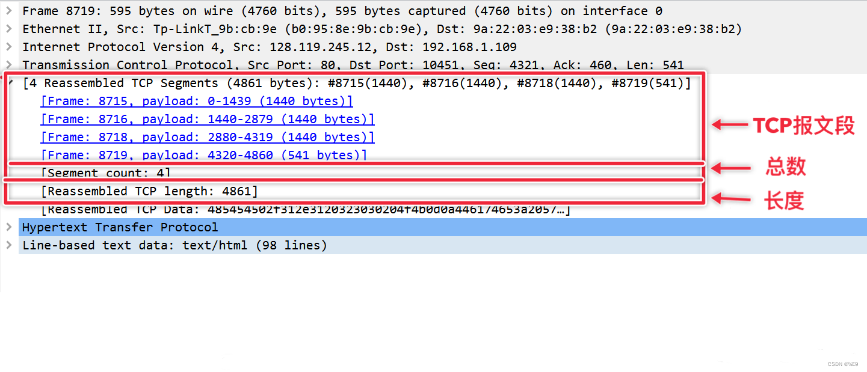Expand the Transmission Control Protocol row
Viewport: 867px width, 372px height.
pos(8,65)
